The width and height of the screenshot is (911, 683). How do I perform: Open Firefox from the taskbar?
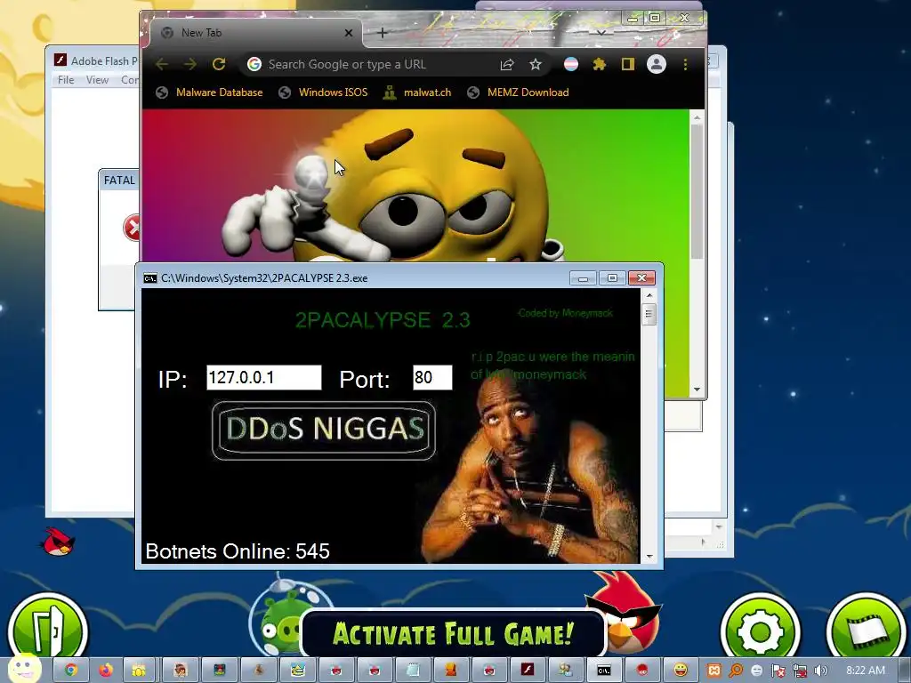click(105, 671)
